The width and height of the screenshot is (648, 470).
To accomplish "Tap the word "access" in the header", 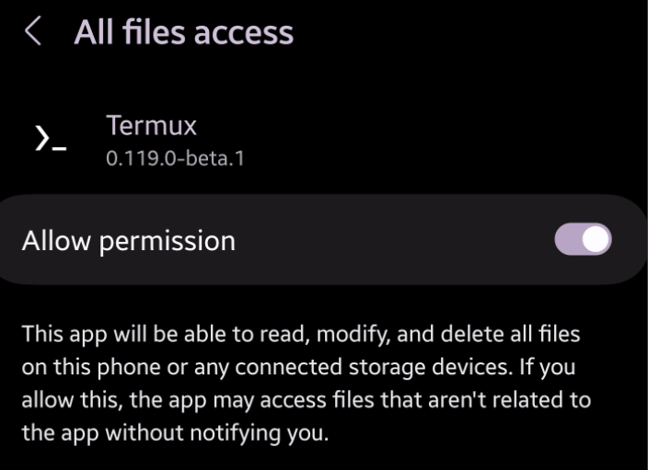I will coord(244,35).
